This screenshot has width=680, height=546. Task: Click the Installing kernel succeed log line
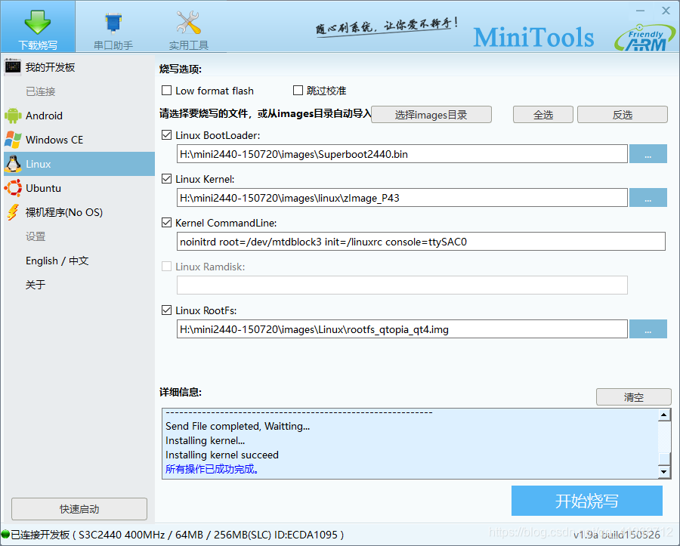tap(222, 455)
